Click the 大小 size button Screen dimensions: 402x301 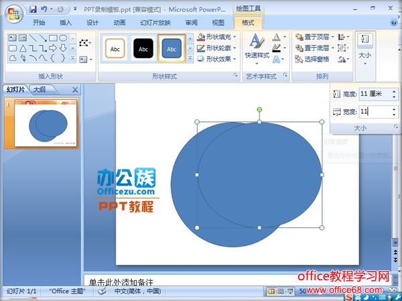coord(365,49)
